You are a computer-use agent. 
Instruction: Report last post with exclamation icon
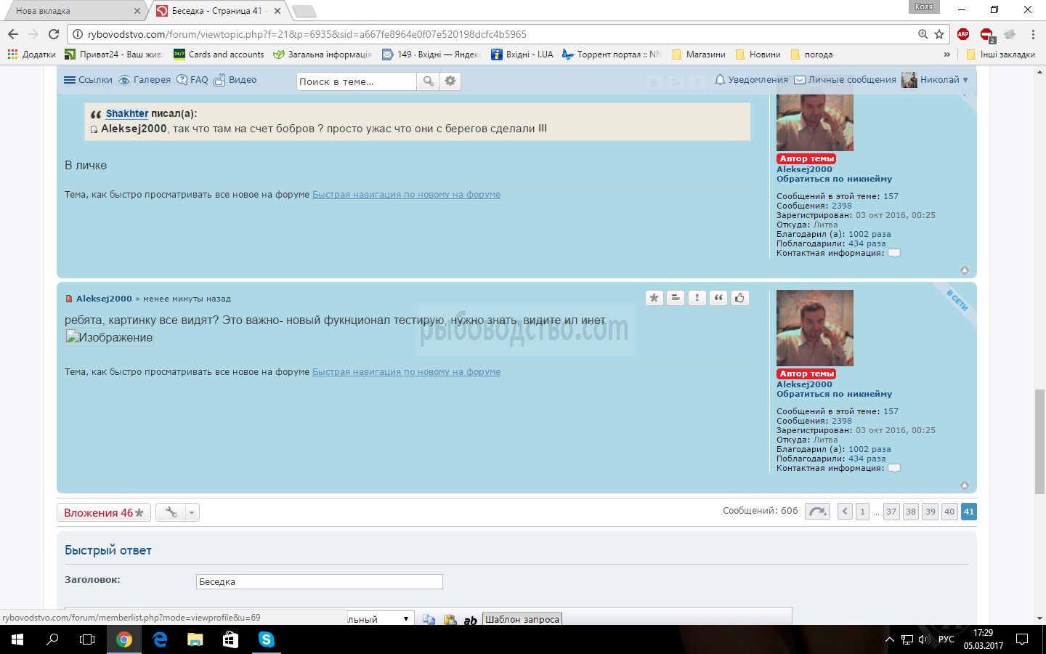coord(697,298)
